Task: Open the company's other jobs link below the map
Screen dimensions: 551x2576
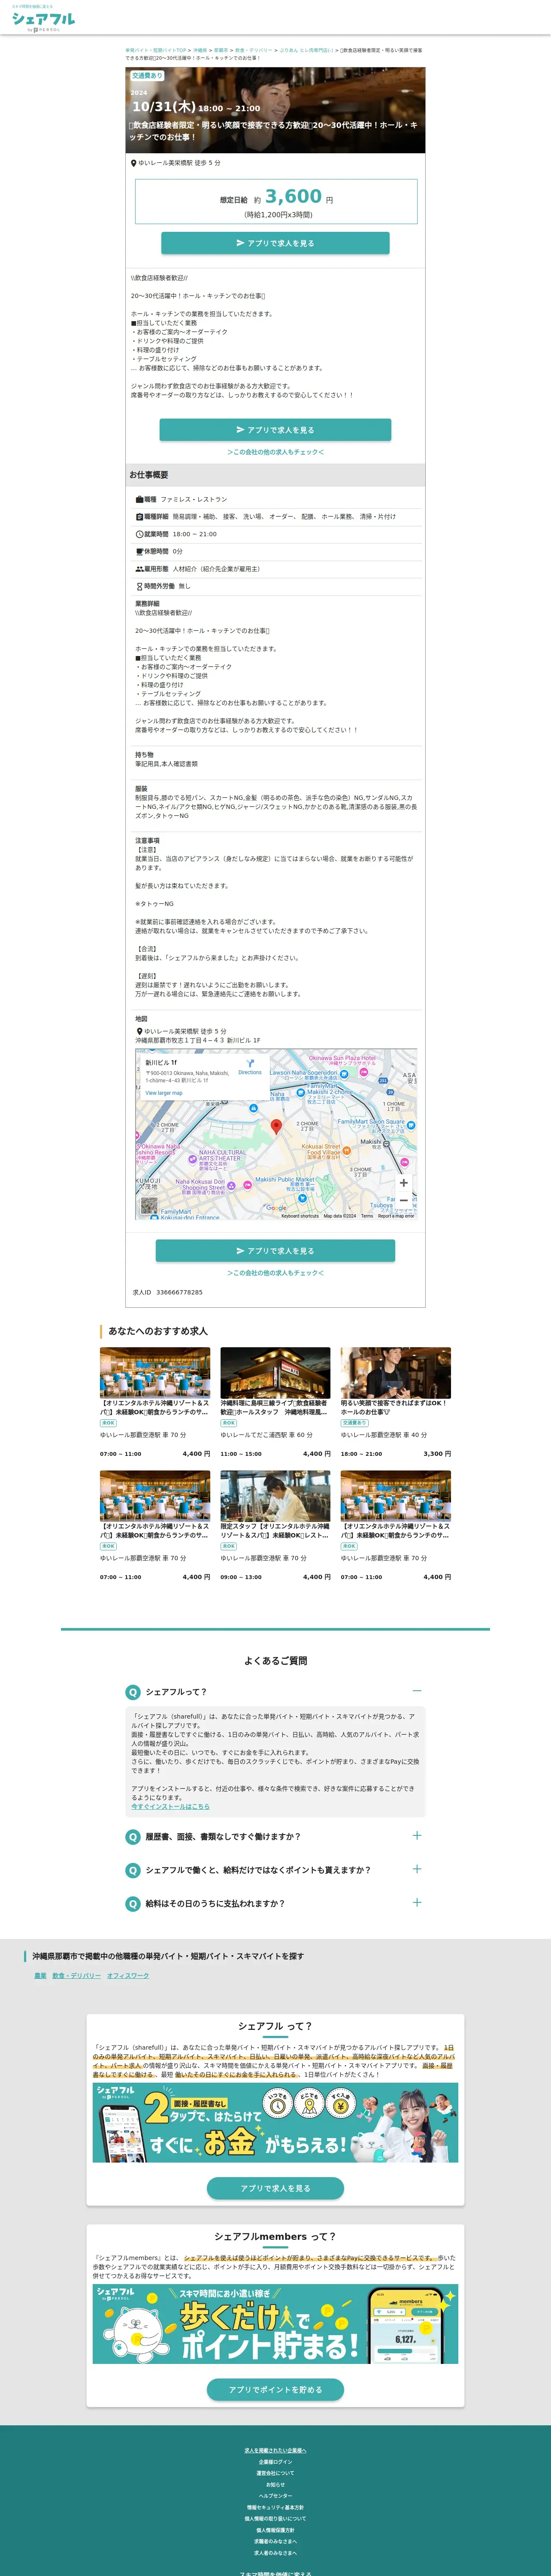Action: [x=275, y=1273]
